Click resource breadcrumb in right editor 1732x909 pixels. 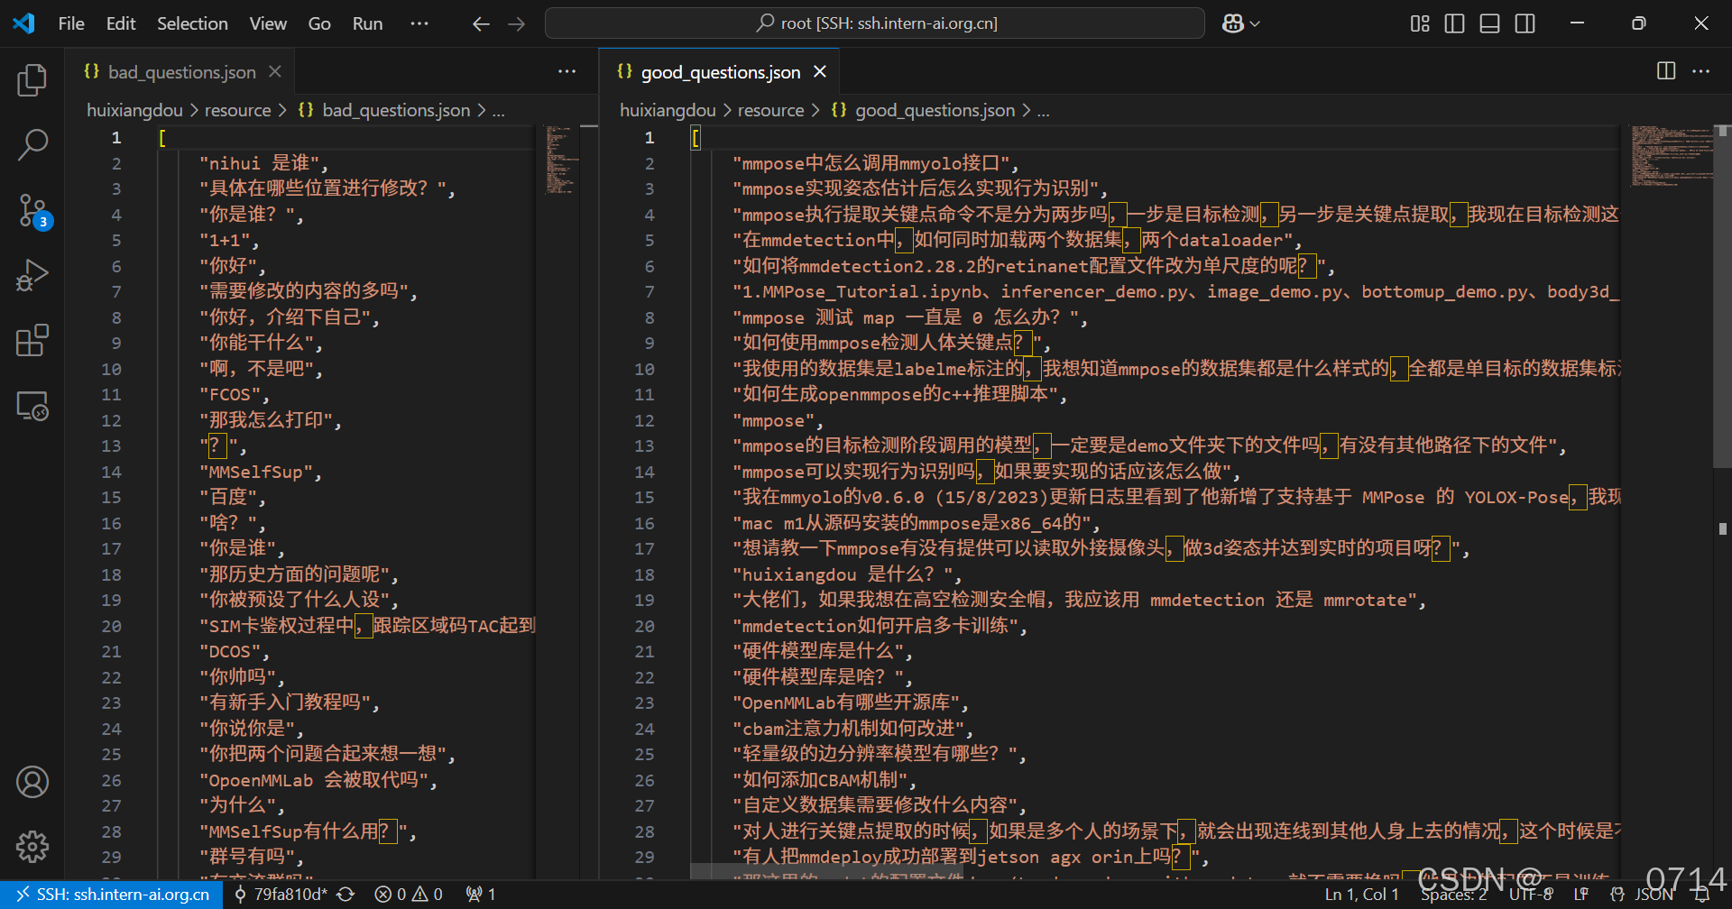pyautogui.click(x=770, y=110)
